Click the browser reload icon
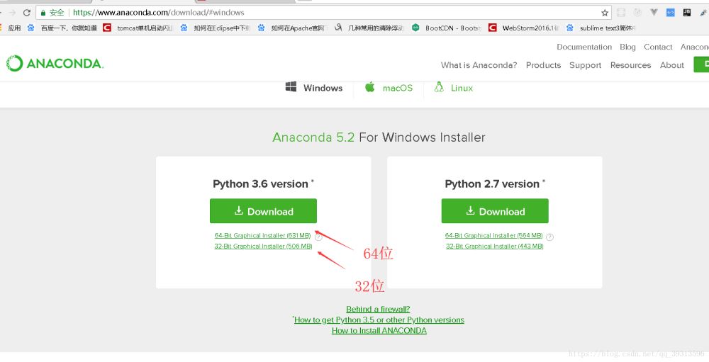The height and width of the screenshot is (362, 709). point(27,13)
